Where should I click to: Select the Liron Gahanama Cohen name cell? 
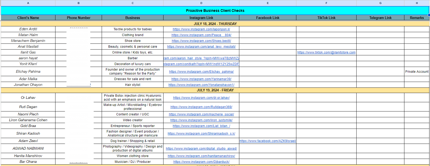pos(28,120)
